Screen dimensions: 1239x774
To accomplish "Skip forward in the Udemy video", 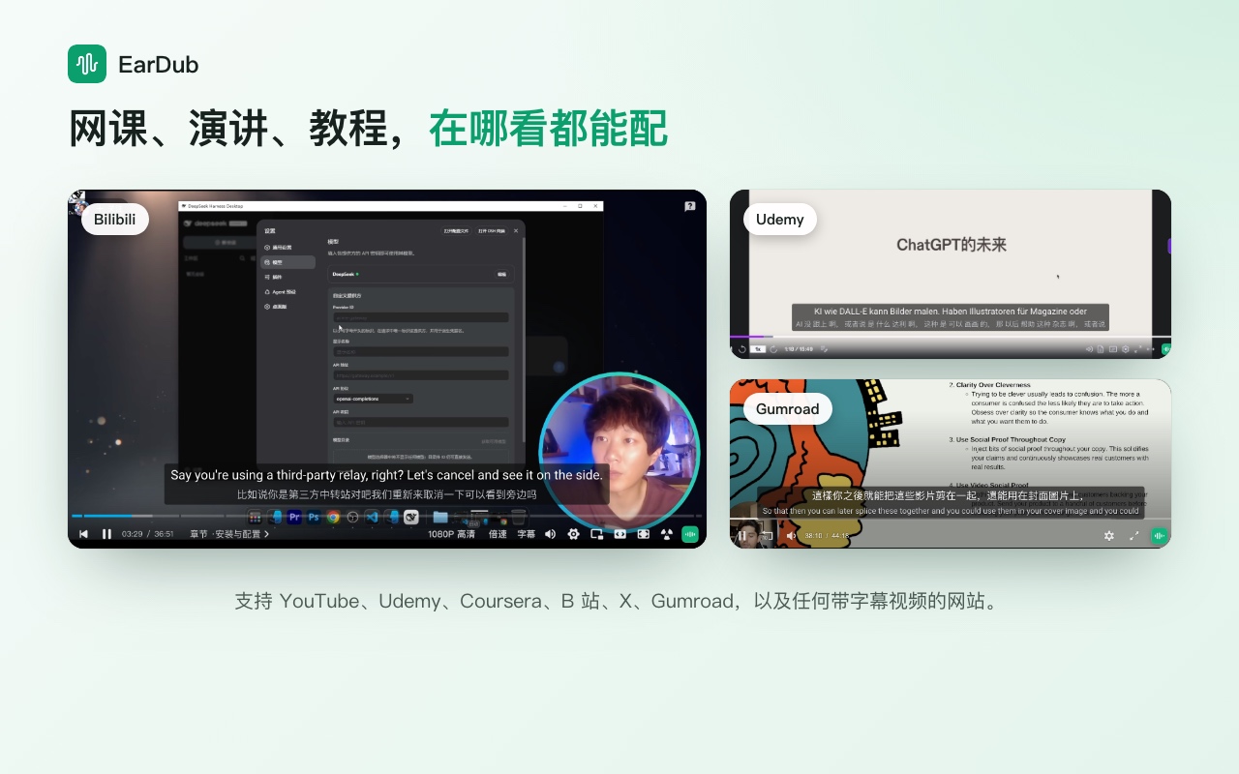I will 773,349.
